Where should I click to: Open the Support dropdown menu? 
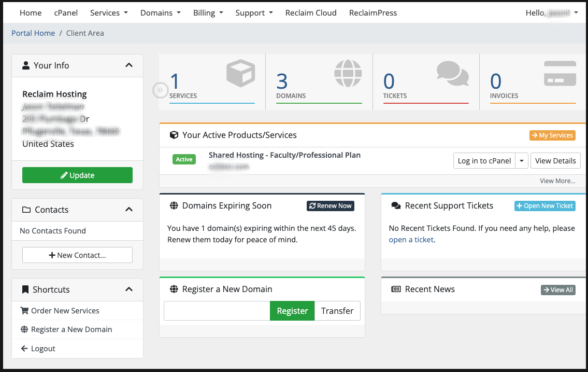(254, 13)
